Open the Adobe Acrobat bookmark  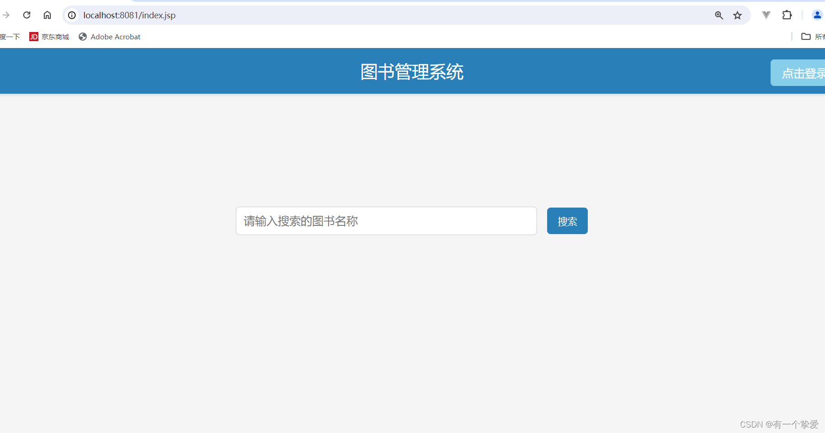coord(115,37)
